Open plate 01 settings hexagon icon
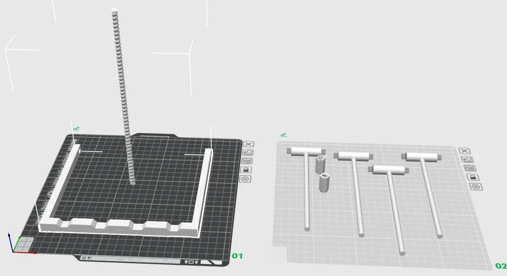 pyautogui.click(x=246, y=179)
